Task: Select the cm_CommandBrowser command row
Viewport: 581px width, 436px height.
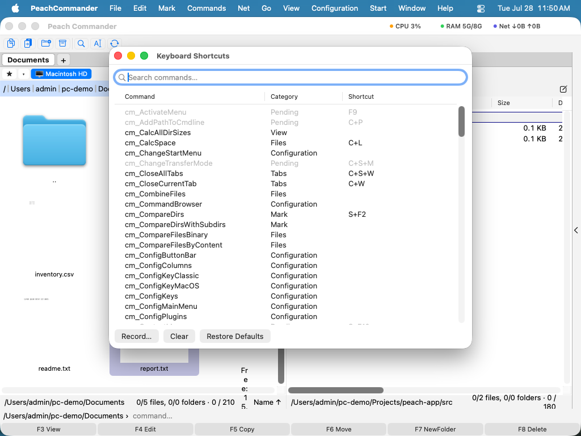Action: pos(286,204)
